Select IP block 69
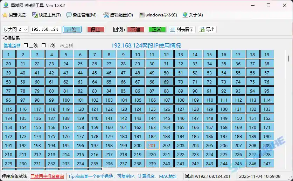This screenshot has height=181, width=293. point(167,82)
